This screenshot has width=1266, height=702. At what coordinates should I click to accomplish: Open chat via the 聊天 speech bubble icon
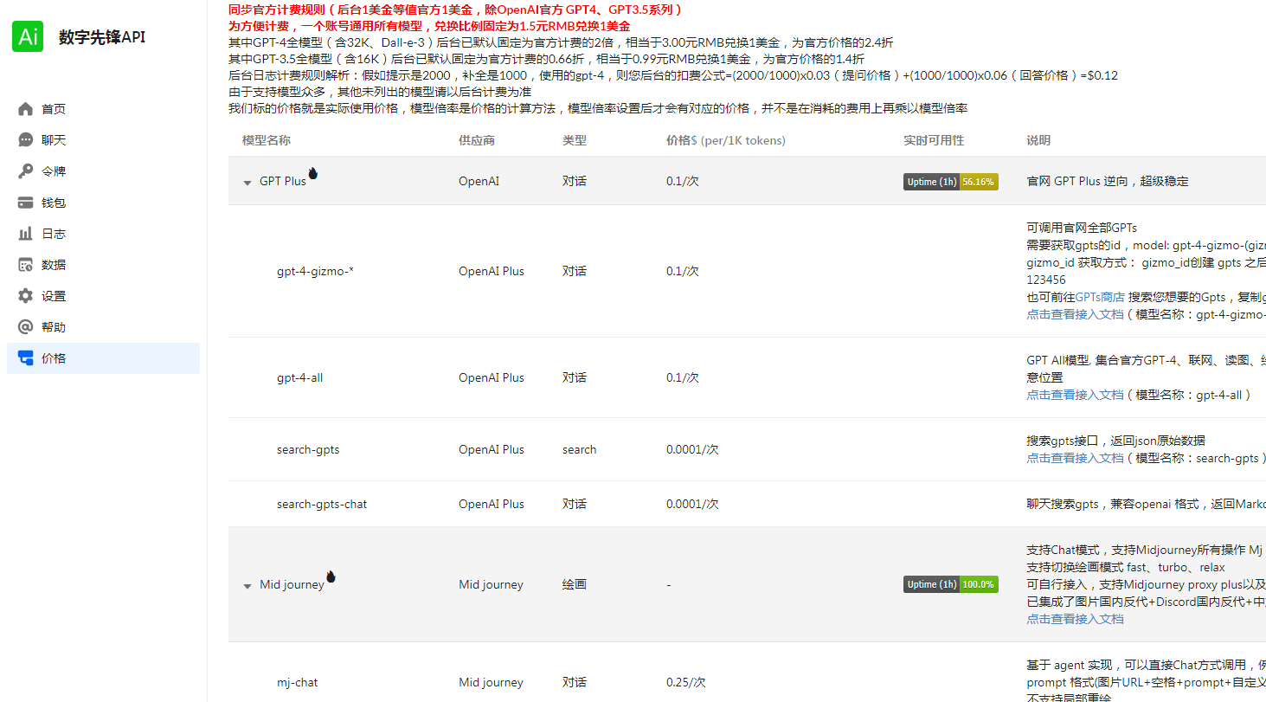[26, 139]
